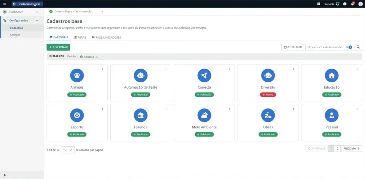This screenshot has height=179, width=365.
Task: Click the Meio Ambiente cloud icon
Action: [x=205, y=115]
